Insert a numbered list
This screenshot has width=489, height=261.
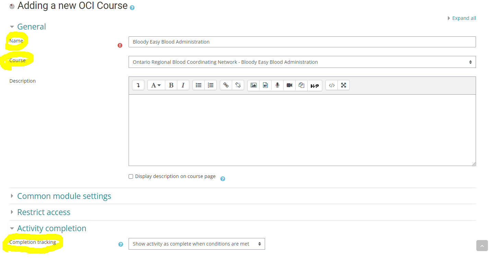[211, 85]
